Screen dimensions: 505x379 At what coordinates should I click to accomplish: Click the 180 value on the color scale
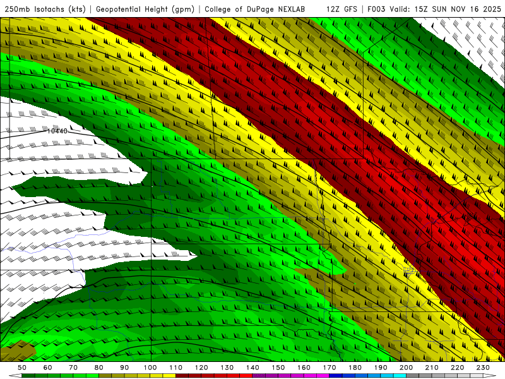355,368
